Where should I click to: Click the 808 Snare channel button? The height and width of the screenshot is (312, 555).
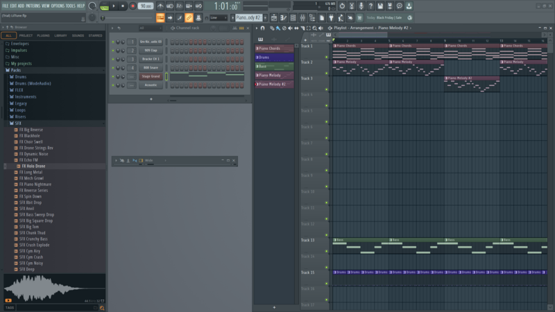click(151, 68)
